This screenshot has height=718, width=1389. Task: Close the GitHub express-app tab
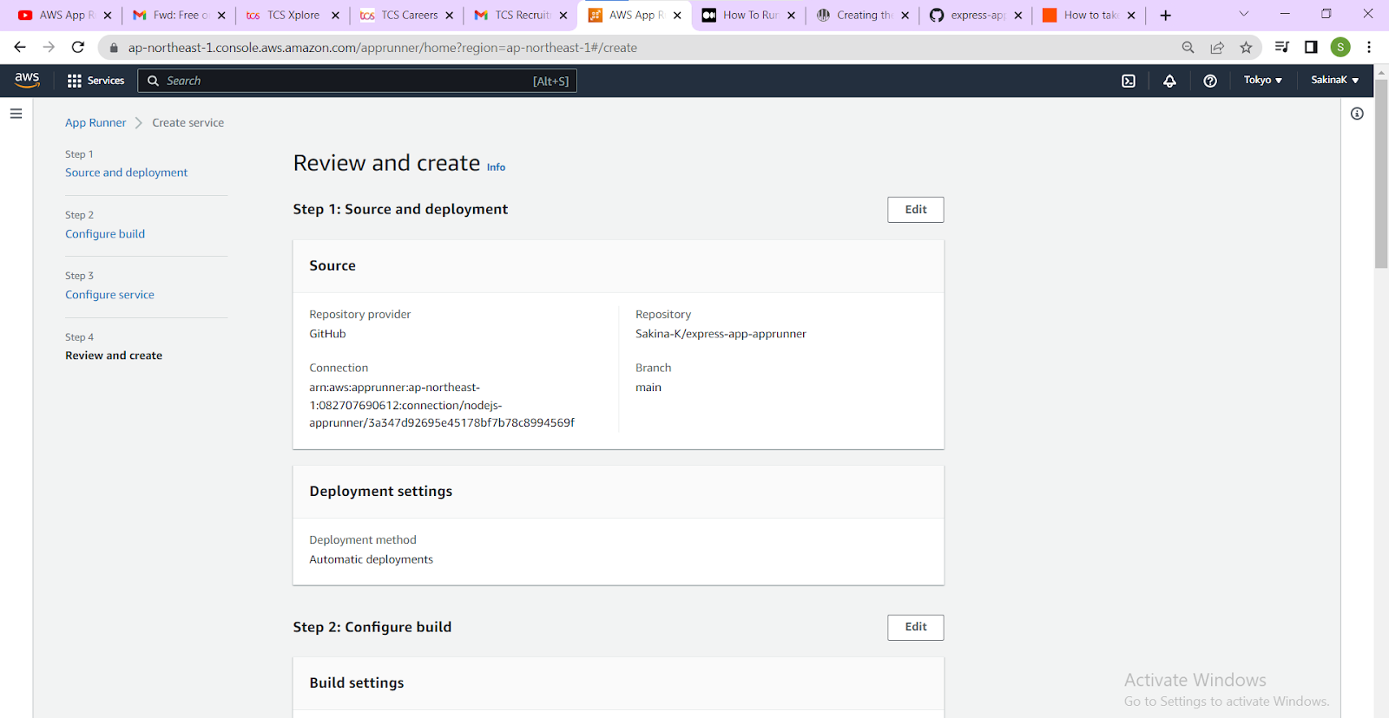1018,16
